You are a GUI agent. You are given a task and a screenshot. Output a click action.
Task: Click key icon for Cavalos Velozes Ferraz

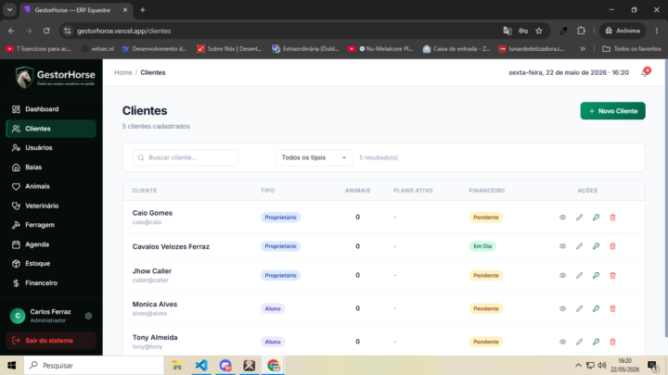[596, 246]
